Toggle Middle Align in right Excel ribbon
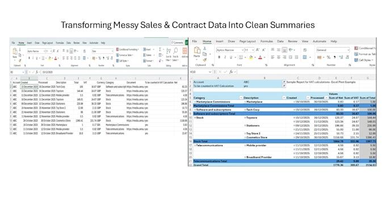The image size is (386, 217). tap(278, 50)
